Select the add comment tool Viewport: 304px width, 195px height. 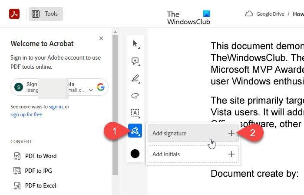135,61
